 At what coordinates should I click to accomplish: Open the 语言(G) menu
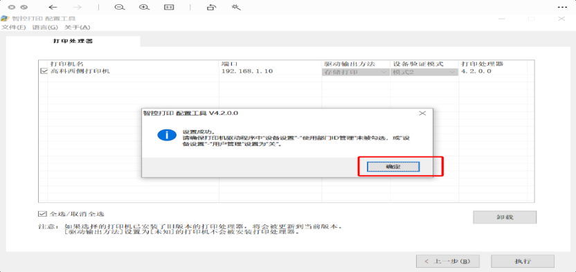(45, 27)
